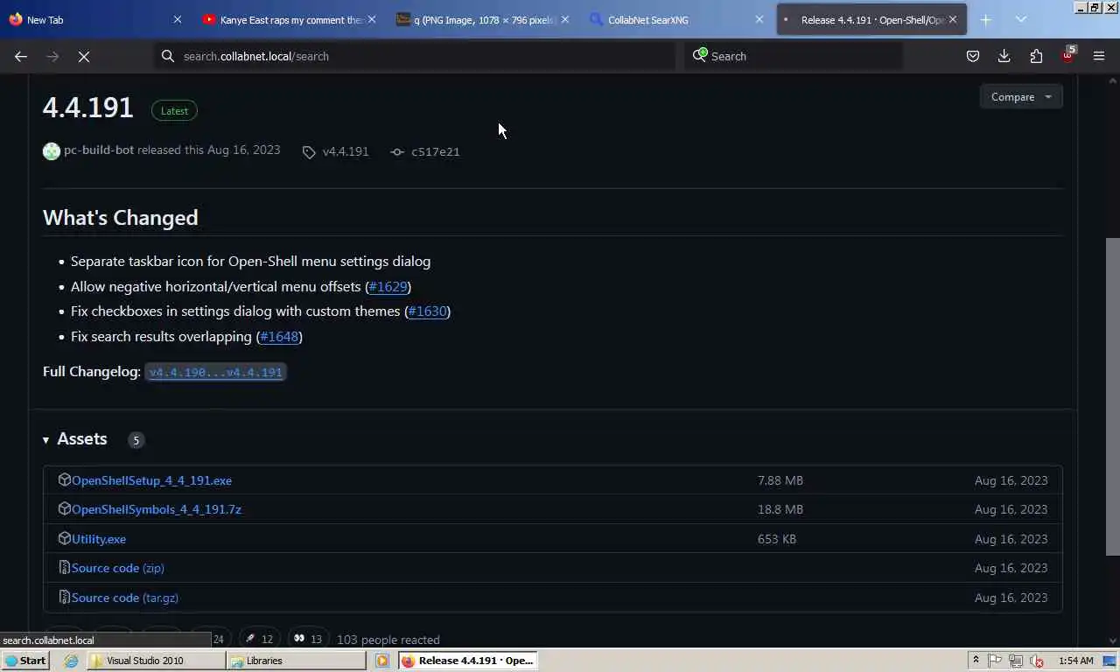Click the '103 people reacted' text
Image resolution: width=1120 pixels, height=672 pixels.
click(388, 640)
